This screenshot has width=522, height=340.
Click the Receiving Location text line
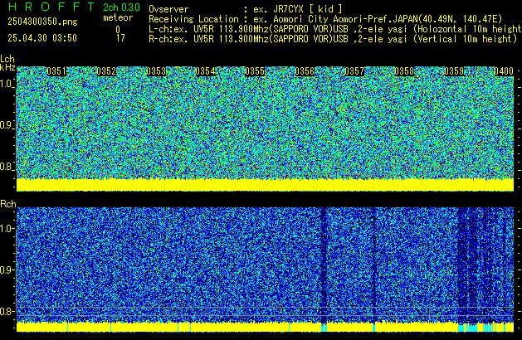point(325,19)
